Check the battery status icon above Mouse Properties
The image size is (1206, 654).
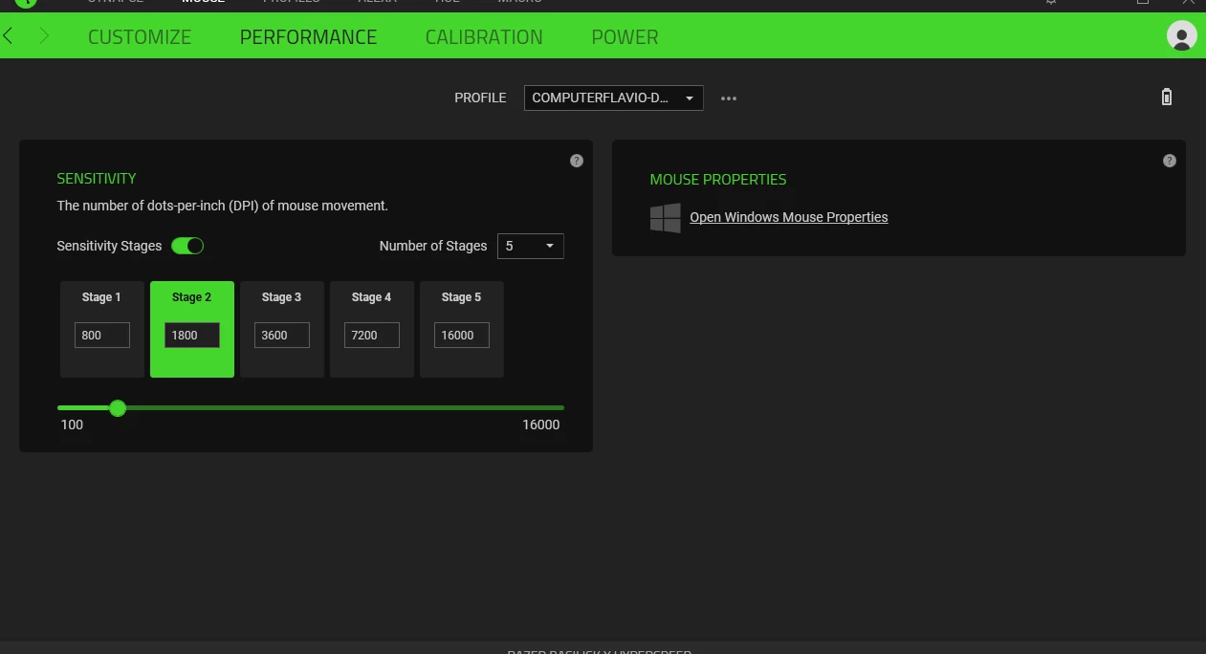(1166, 97)
